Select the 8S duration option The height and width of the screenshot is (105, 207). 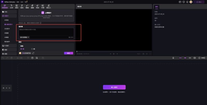click(x=32, y=49)
